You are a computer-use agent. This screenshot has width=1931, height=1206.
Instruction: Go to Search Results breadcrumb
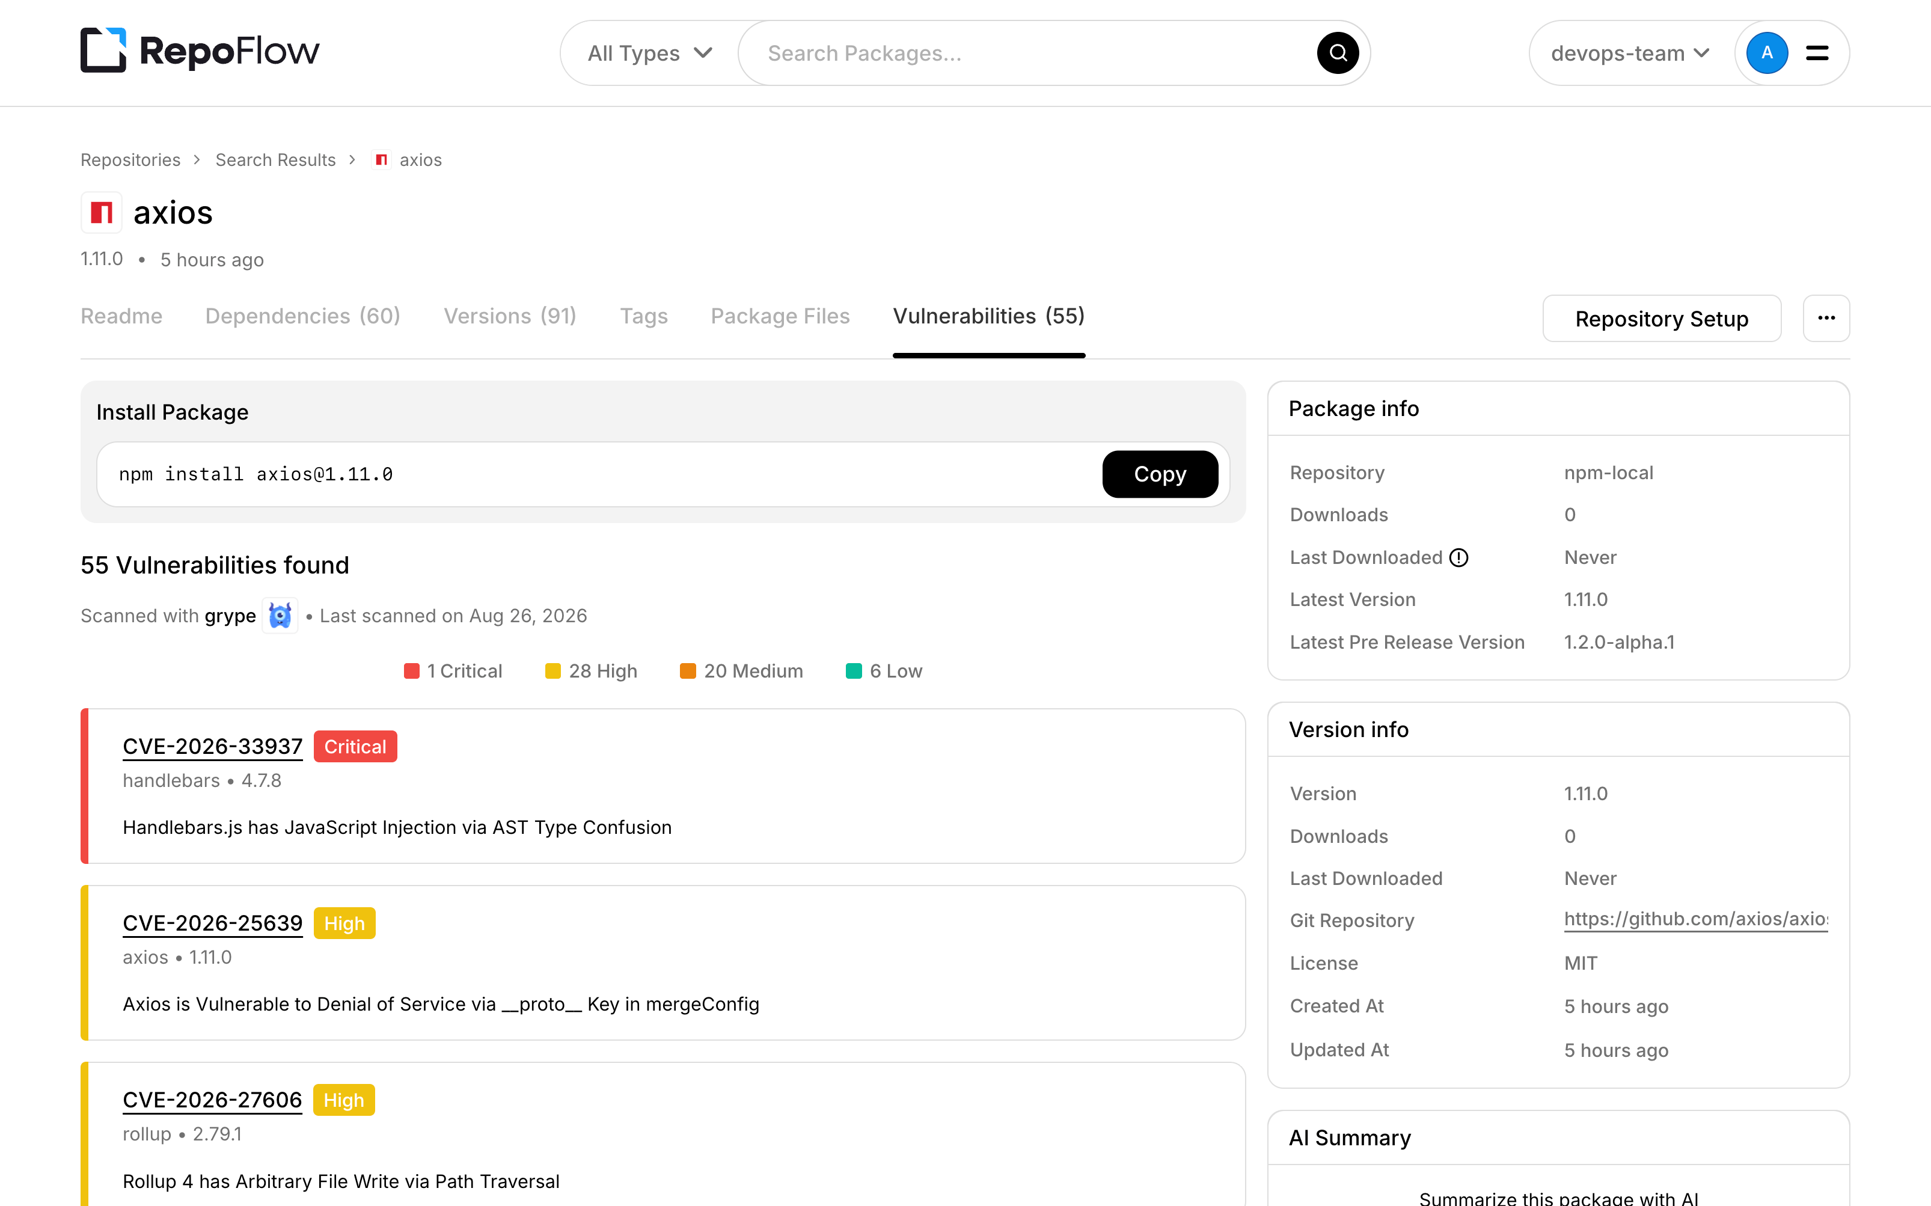click(x=275, y=161)
